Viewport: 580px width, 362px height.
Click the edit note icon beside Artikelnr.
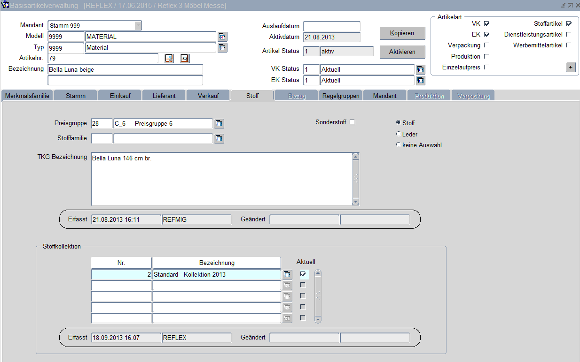tap(169, 58)
